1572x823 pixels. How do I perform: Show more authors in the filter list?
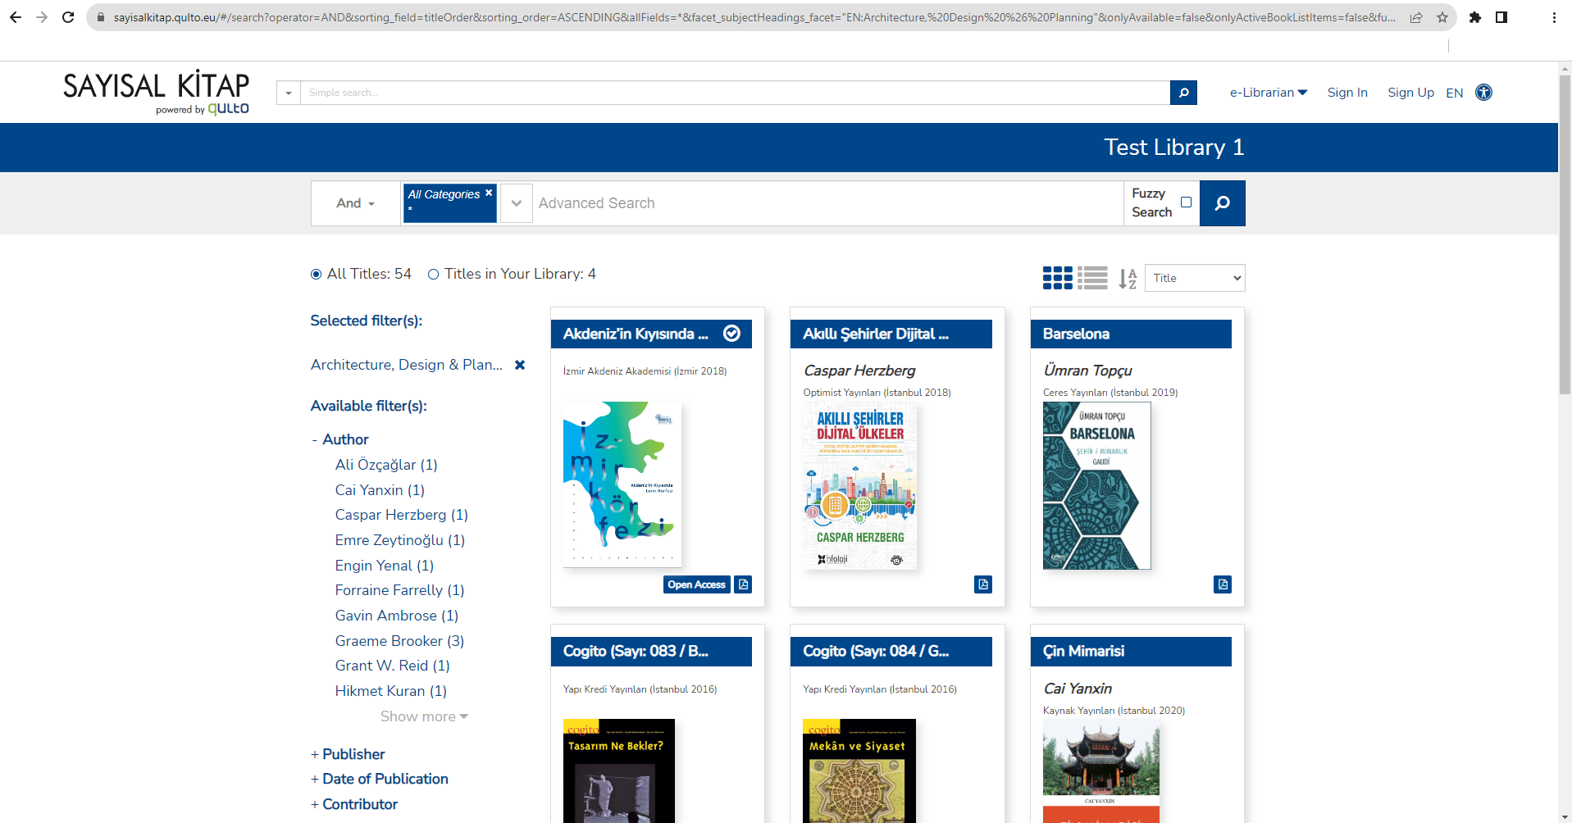pos(424,716)
